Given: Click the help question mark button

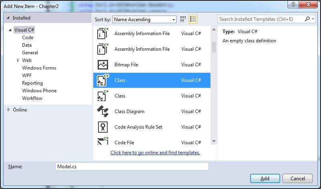Looking at the screenshot, I should pyautogui.click(x=293, y=4).
